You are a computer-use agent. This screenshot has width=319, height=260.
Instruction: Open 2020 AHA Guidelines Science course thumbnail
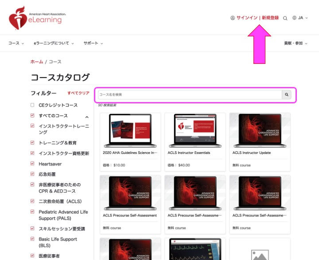tap(130, 130)
